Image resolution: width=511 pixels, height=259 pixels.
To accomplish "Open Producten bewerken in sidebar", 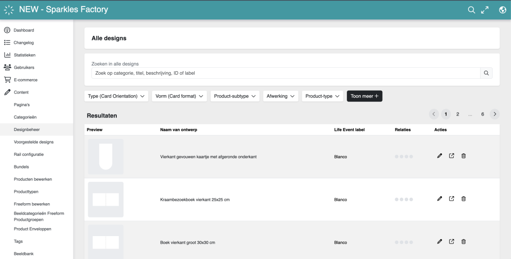I will [x=33, y=179].
